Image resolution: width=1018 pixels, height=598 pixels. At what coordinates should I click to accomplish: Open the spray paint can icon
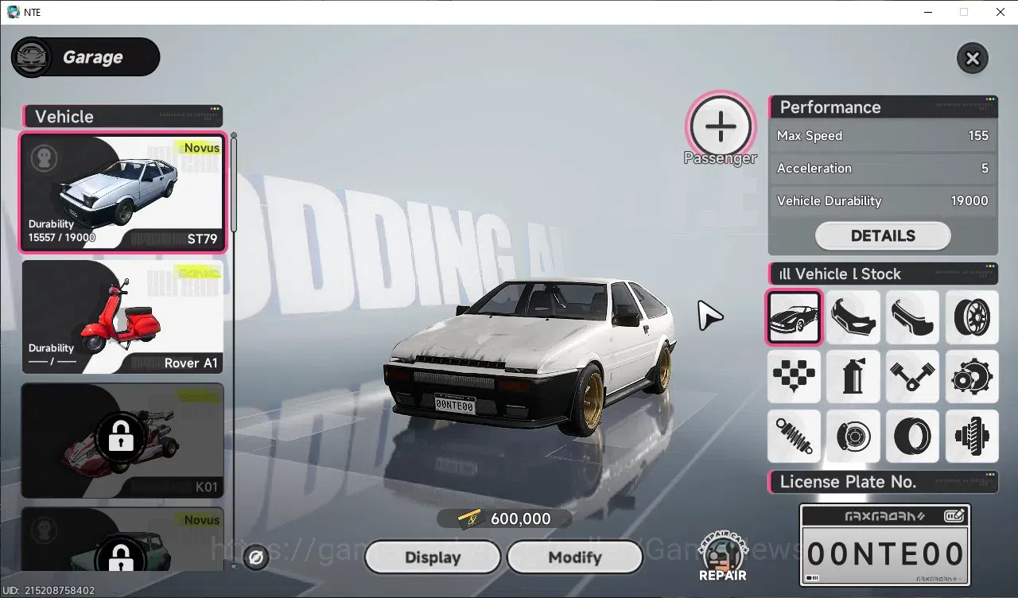(x=853, y=376)
